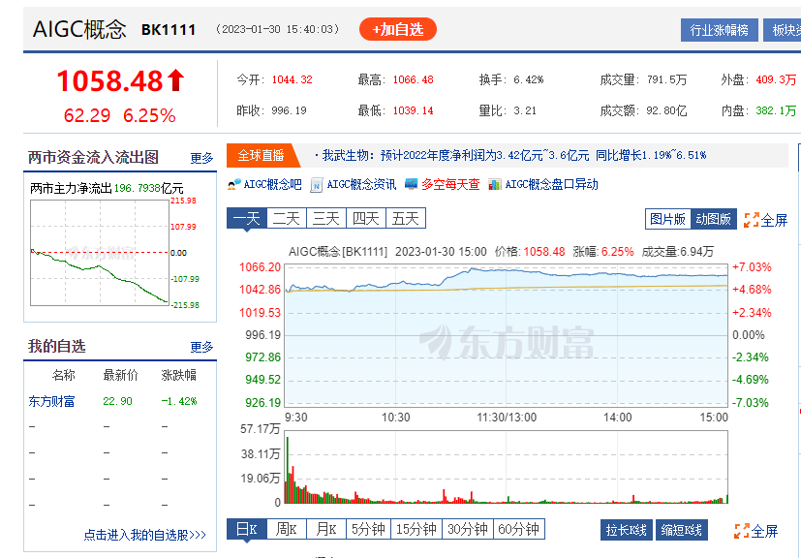
Task: Select the 一天 intraday tab
Action: point(247,219)
